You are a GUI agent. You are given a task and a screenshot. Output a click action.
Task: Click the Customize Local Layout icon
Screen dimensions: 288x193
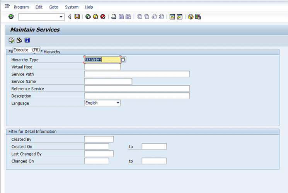[198, 17]
